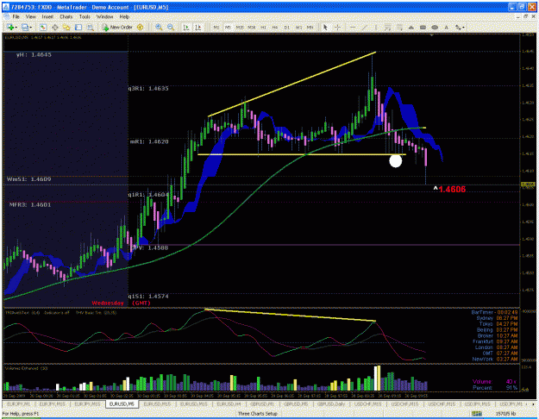The image size is (539, 419).
Task: Click the red 1.4606 price label
Action: (x=452, y=190)
